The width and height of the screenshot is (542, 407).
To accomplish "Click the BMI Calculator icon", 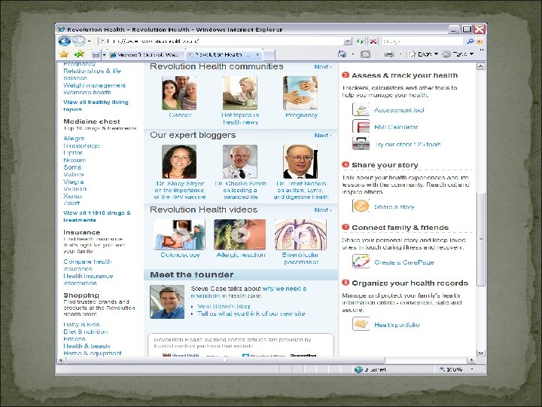I will [x=361, y=127].
